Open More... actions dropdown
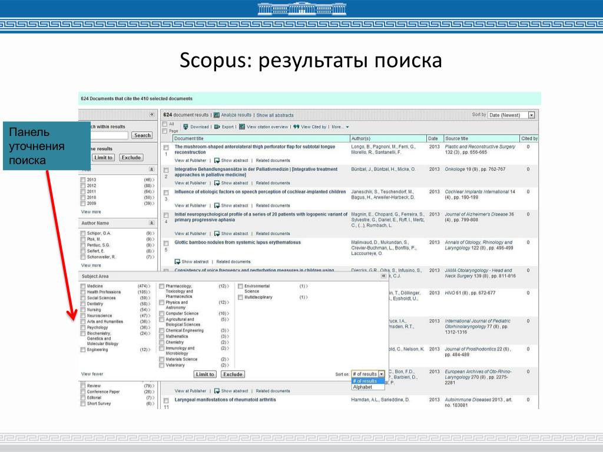The image size is (603, 452). [x=340, y=127]
